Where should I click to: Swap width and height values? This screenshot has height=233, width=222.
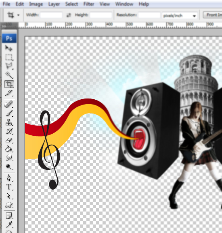(x=69, y=15)
